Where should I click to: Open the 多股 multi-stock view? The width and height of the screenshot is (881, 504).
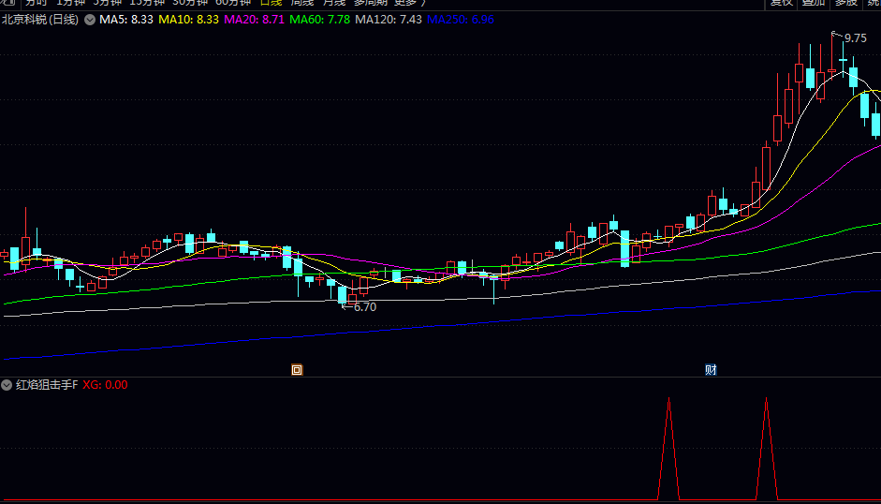coord(846,3)
